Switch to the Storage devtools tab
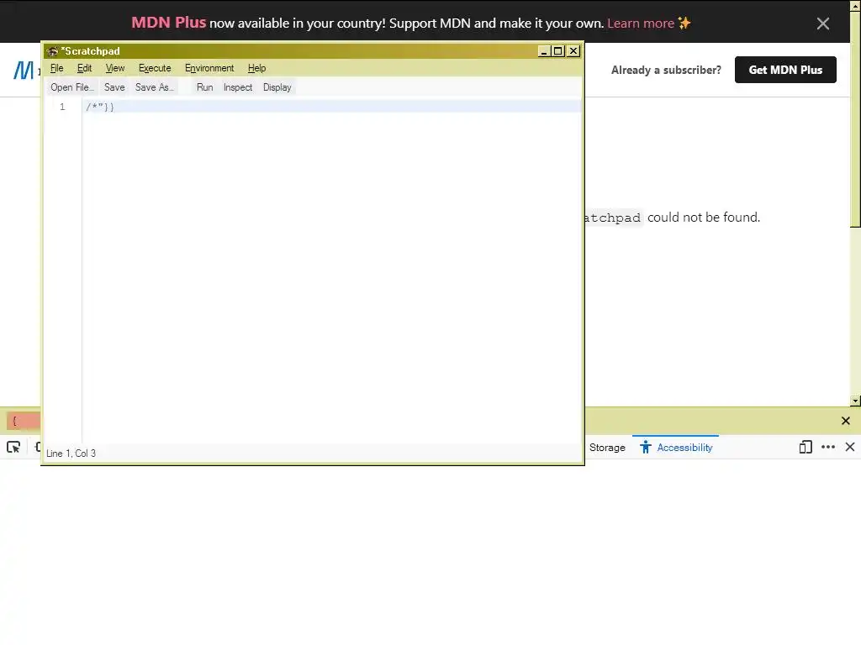The width and height of the screenshot is (861, 645). click(607, 448)
